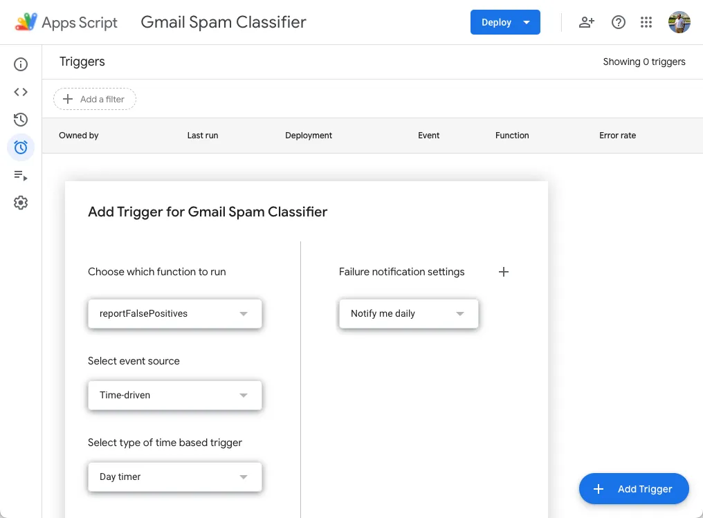Add a failure notification setting

click(504, 272)
